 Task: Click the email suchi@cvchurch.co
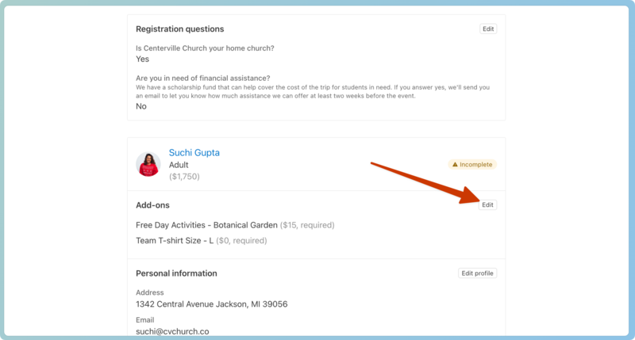pyautogui.click(x=174, y=331)
